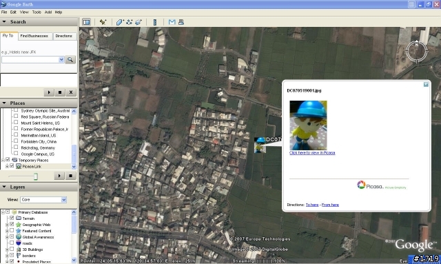Click the Picasa Link network link icon
Image resolution: width=441 pixels, height=264 pixels.
pos(19,166)
